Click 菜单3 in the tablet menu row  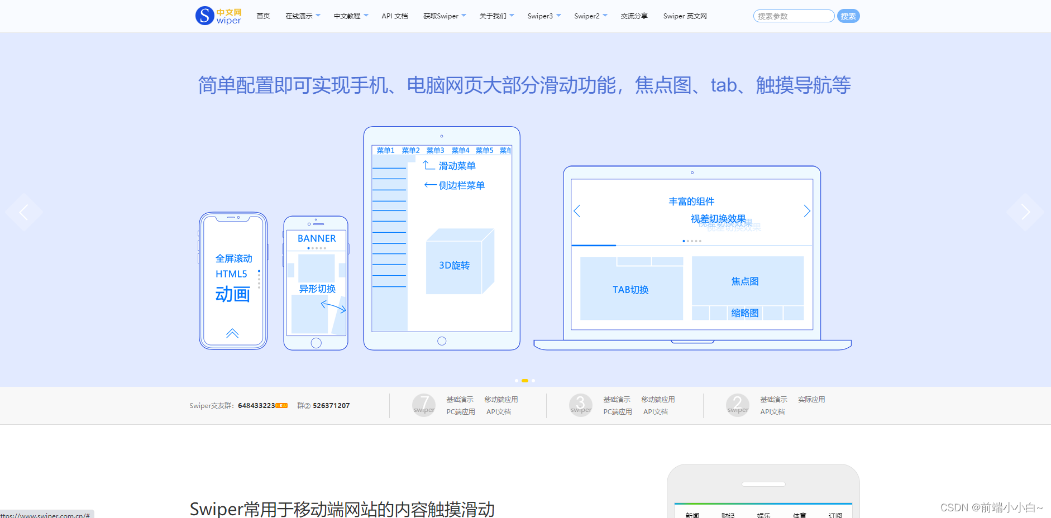click(x=436, y=151)
